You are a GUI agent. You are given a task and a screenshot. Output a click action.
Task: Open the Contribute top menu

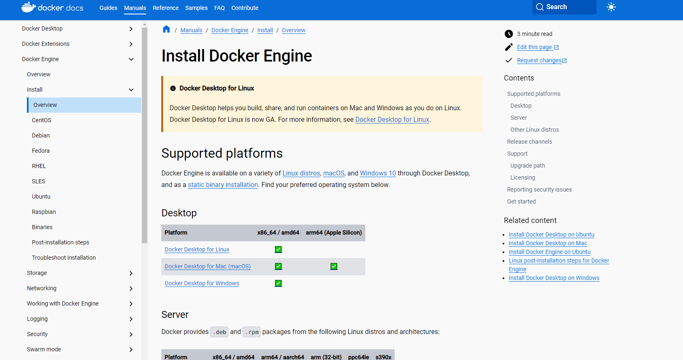[245, 8]
